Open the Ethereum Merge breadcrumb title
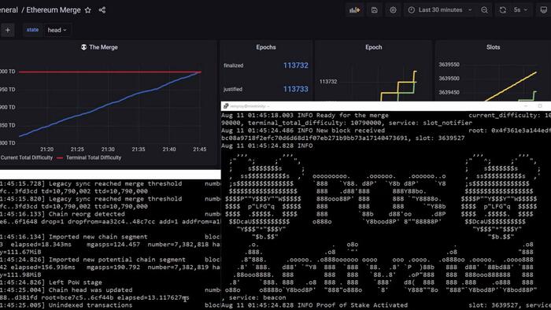 [x=54, y=10]
